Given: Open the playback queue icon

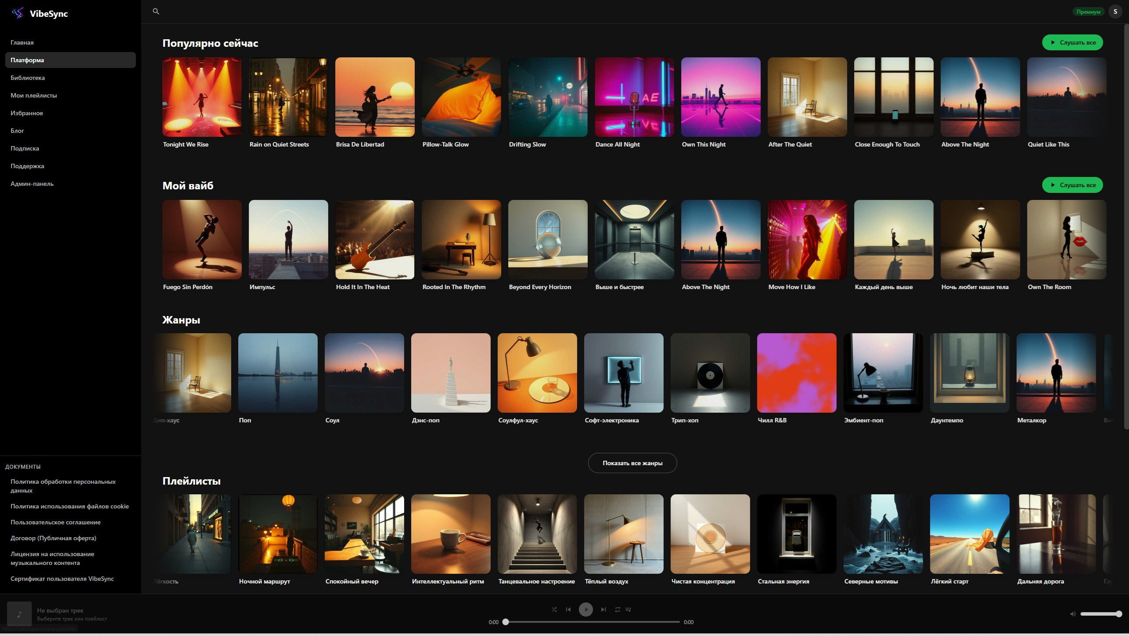Looking at the screenshot, I should click(629, 610).
